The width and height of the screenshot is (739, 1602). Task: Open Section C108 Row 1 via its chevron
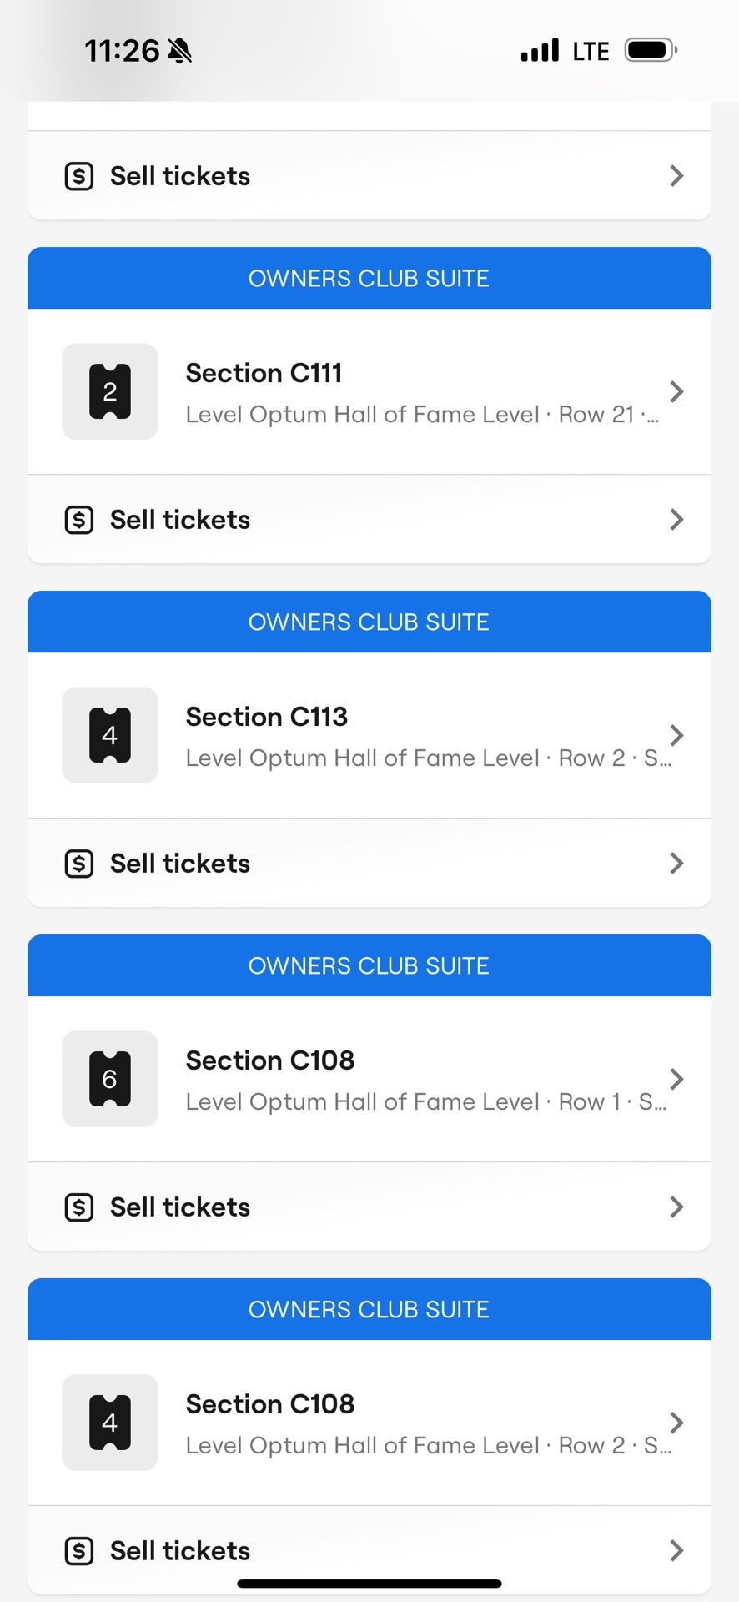click(x=676, y=1079)
